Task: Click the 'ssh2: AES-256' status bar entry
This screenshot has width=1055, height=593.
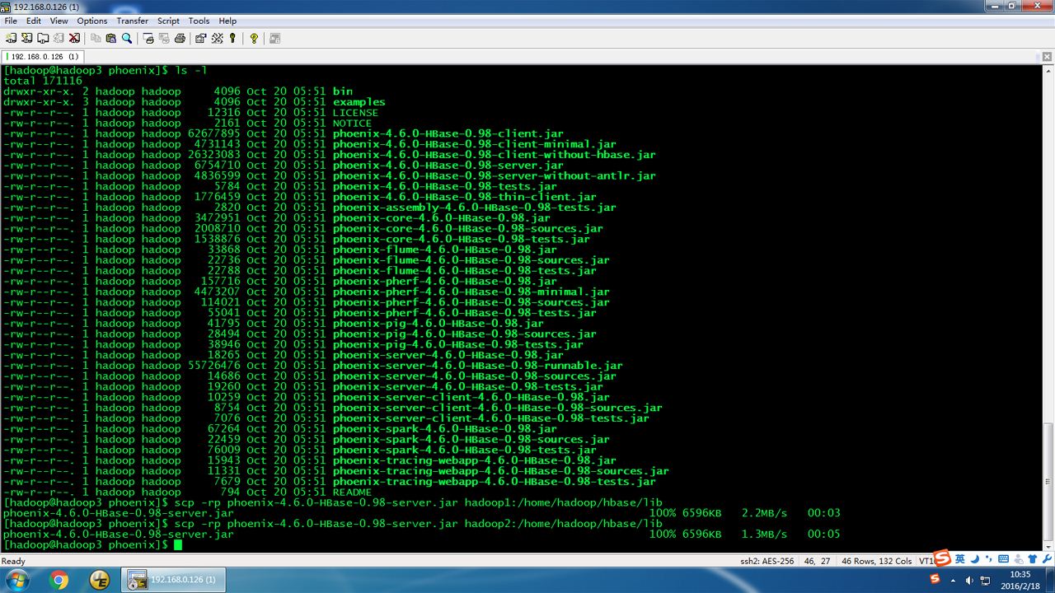Action: 767,561
